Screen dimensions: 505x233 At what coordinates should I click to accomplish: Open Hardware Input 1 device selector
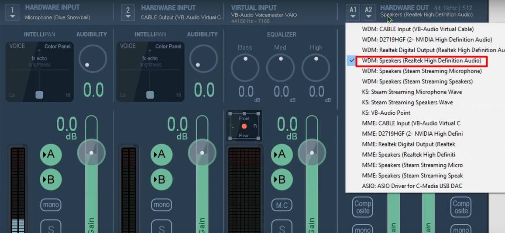coord(12,12)
